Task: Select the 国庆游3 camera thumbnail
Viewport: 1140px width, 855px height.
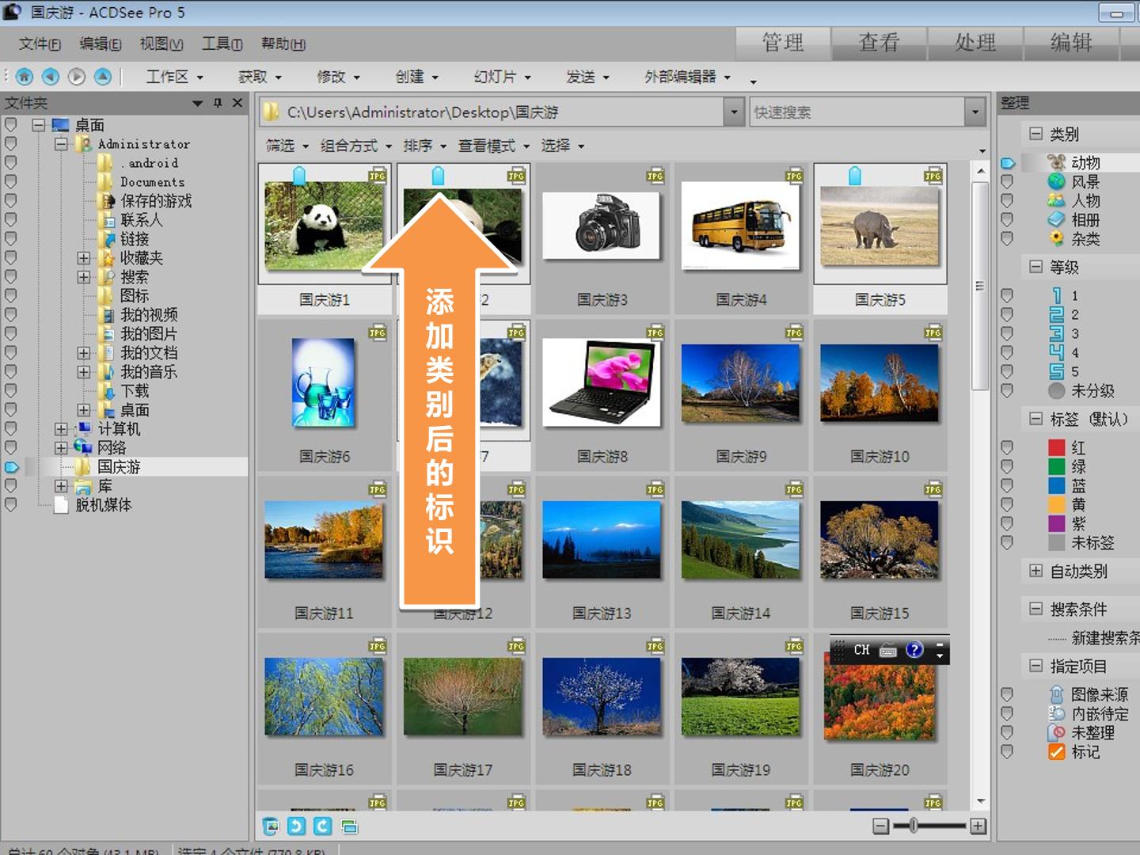Action: (x=602, y=226)
